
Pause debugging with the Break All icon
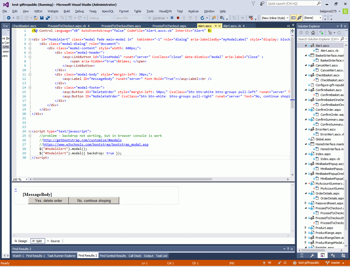(172, 18)
